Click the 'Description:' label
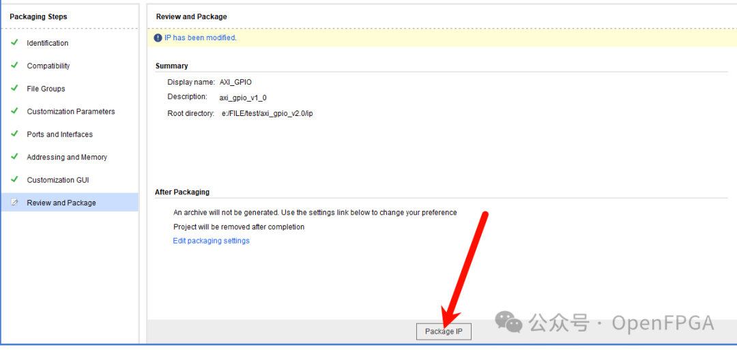737x352 pixels. point(187,96)
